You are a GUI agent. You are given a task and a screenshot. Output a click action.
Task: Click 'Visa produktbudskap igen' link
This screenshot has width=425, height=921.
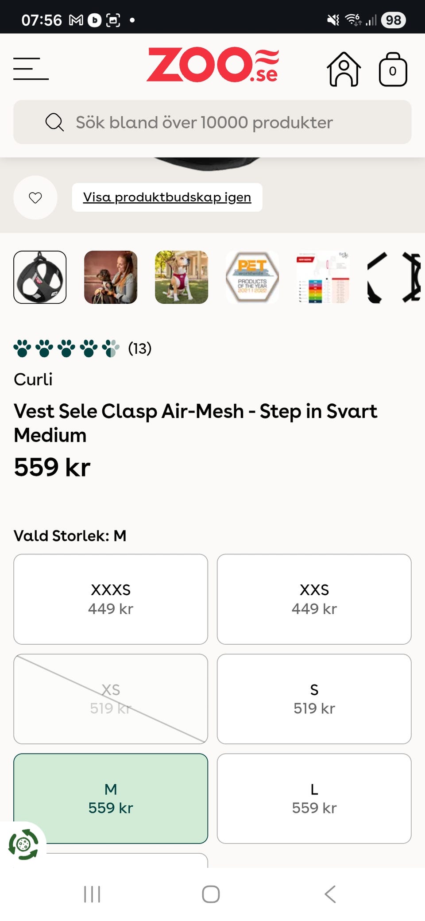[x=167, y=197]
